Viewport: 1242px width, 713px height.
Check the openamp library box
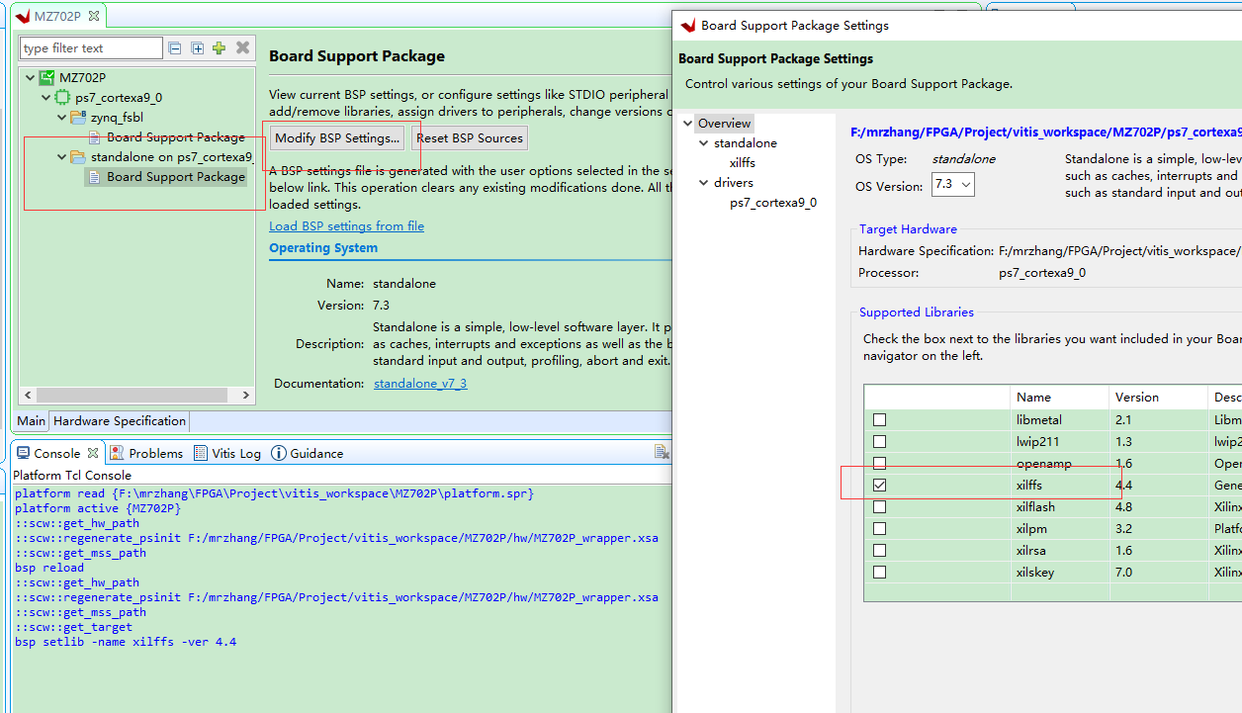(x=879, y=463)
